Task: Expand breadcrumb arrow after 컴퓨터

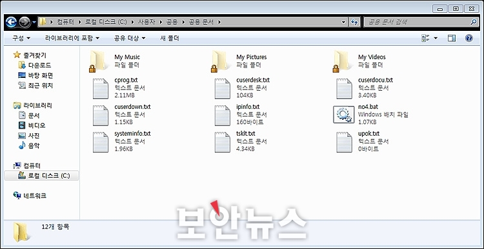Action: pyautogui.click(x=79, y=22)
